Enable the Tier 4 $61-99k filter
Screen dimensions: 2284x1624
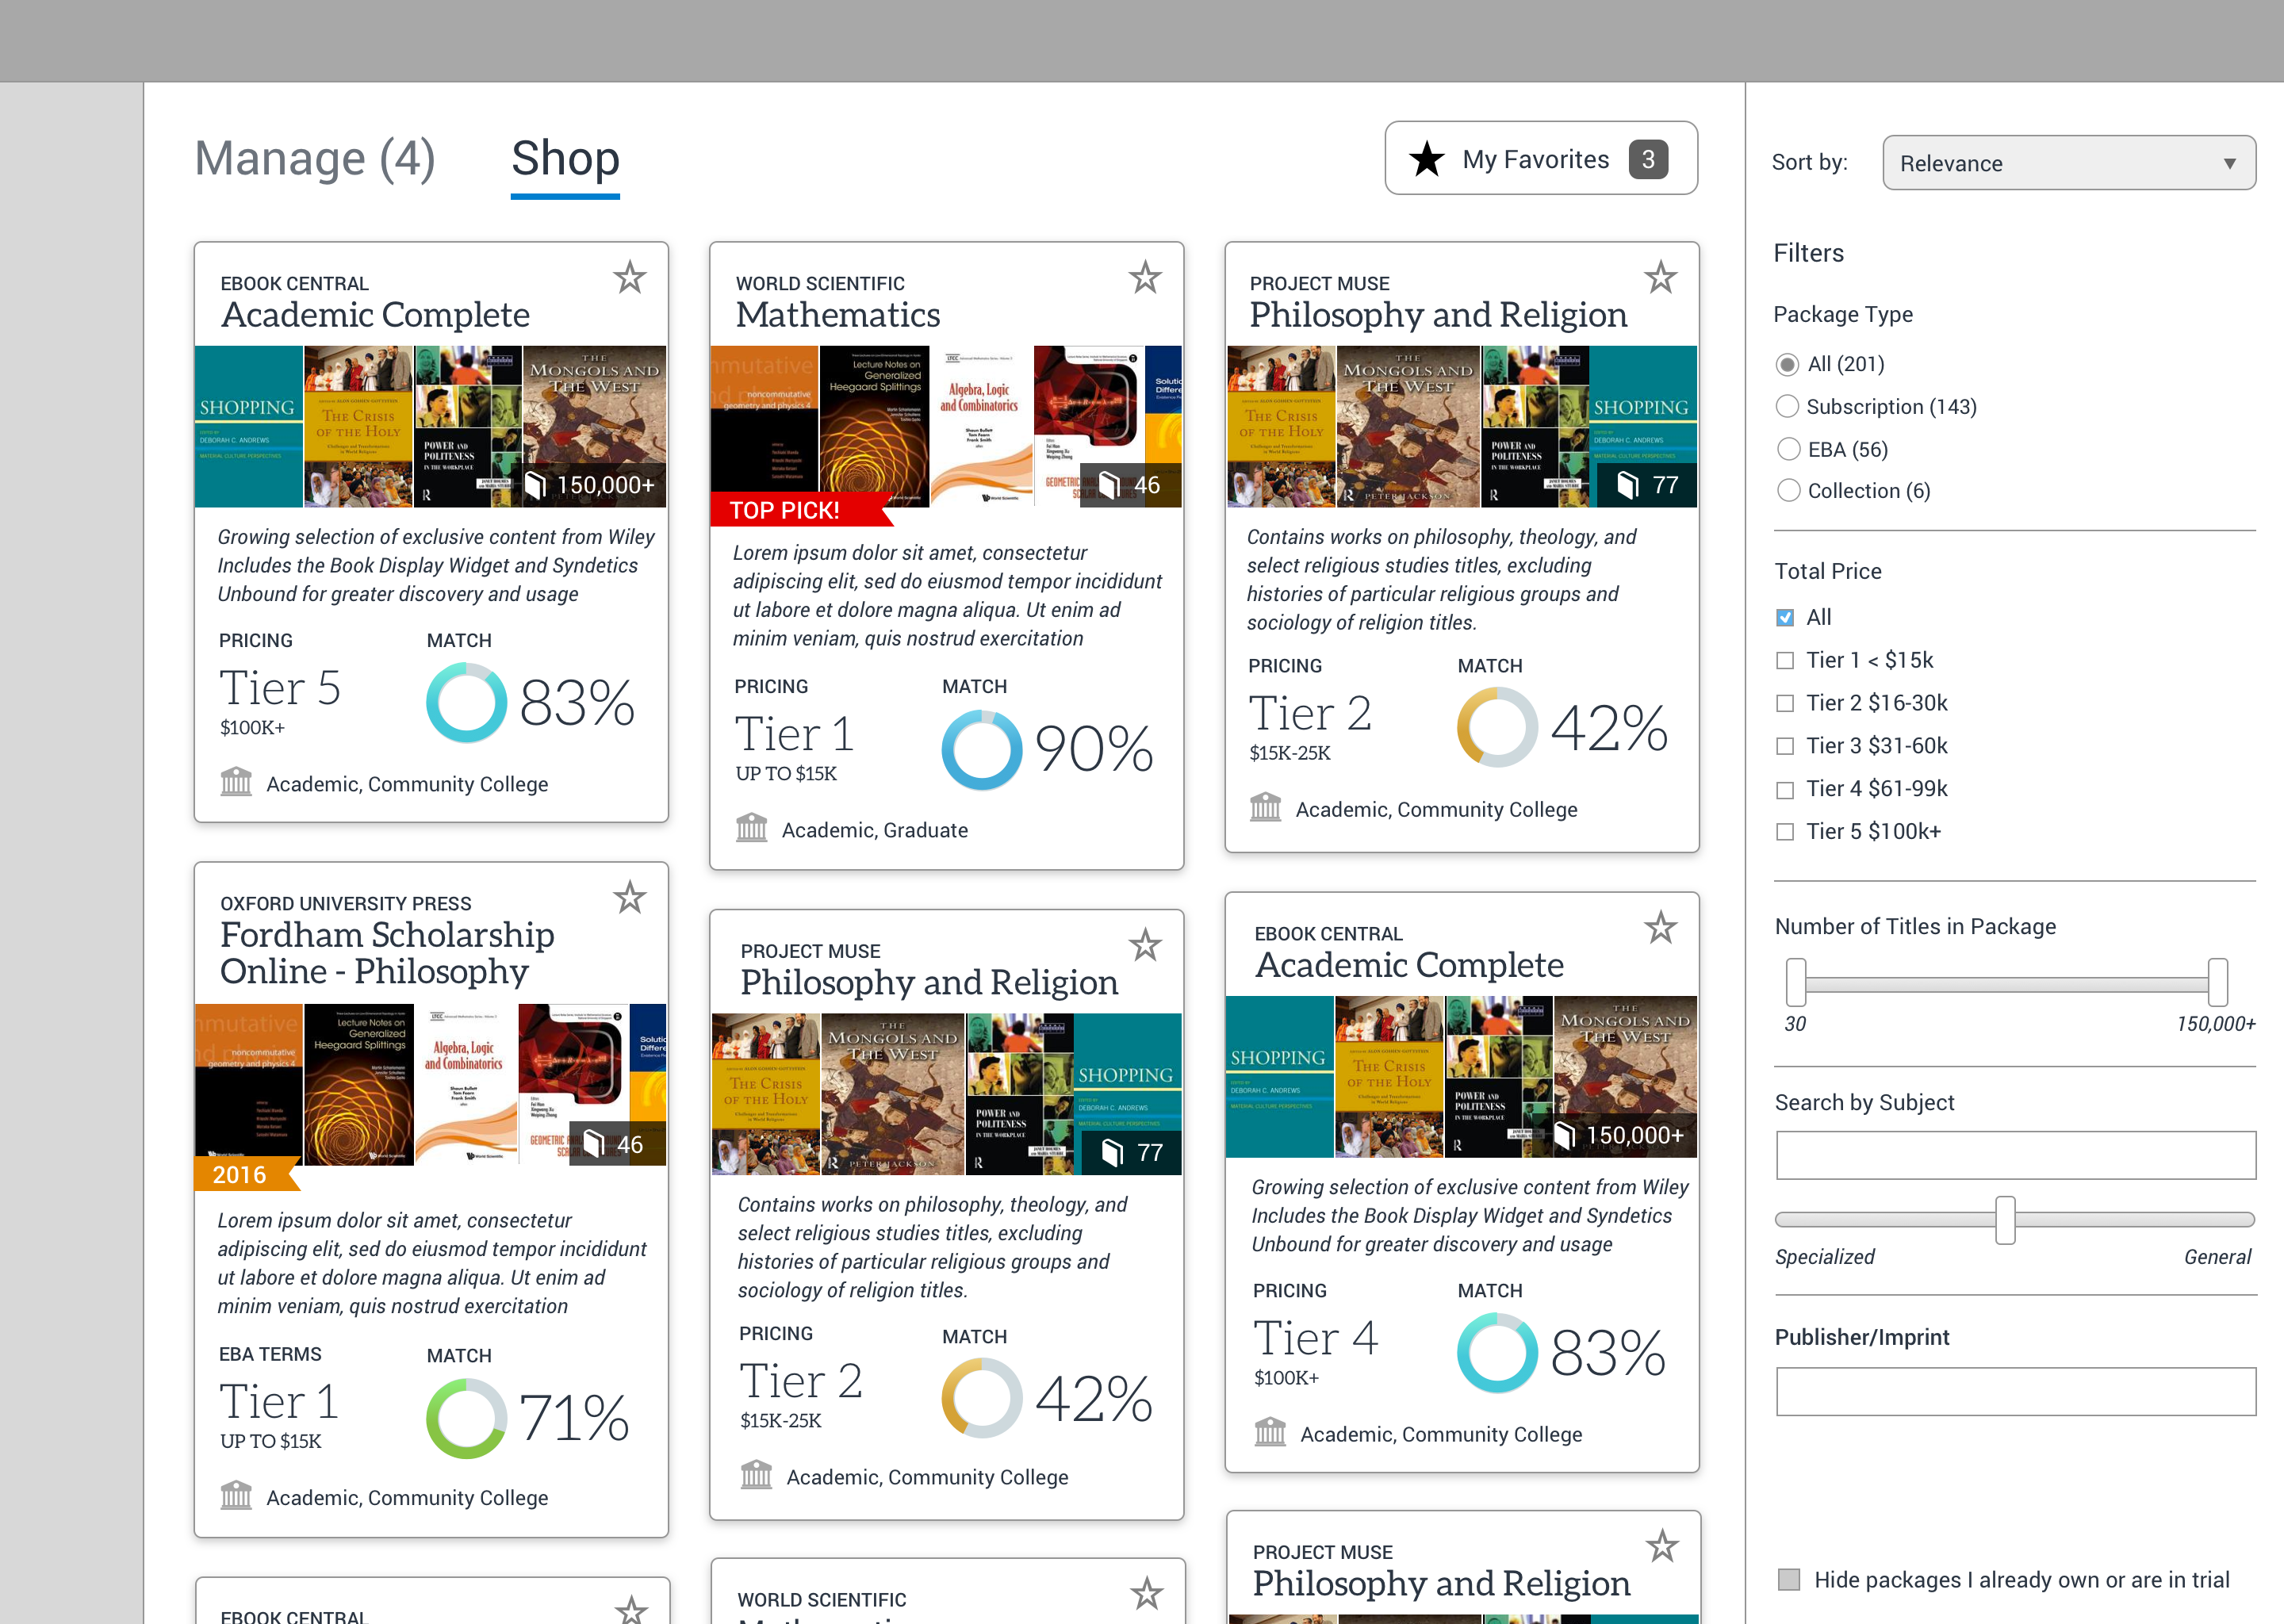[1785, 789]
